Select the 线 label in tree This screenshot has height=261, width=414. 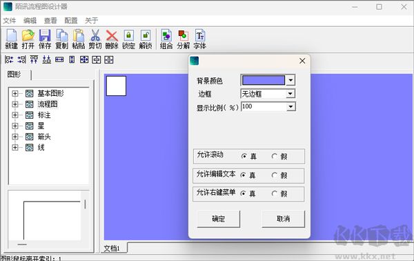41,147
